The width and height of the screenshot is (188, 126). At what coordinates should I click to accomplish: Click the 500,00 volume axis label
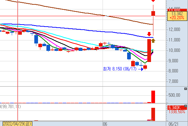click(174, 95)
